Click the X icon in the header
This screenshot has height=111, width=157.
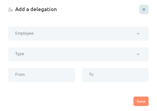coord(144,9)
